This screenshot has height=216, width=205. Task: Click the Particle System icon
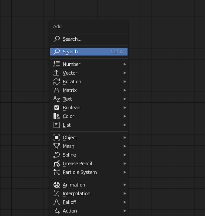(57, 172)
